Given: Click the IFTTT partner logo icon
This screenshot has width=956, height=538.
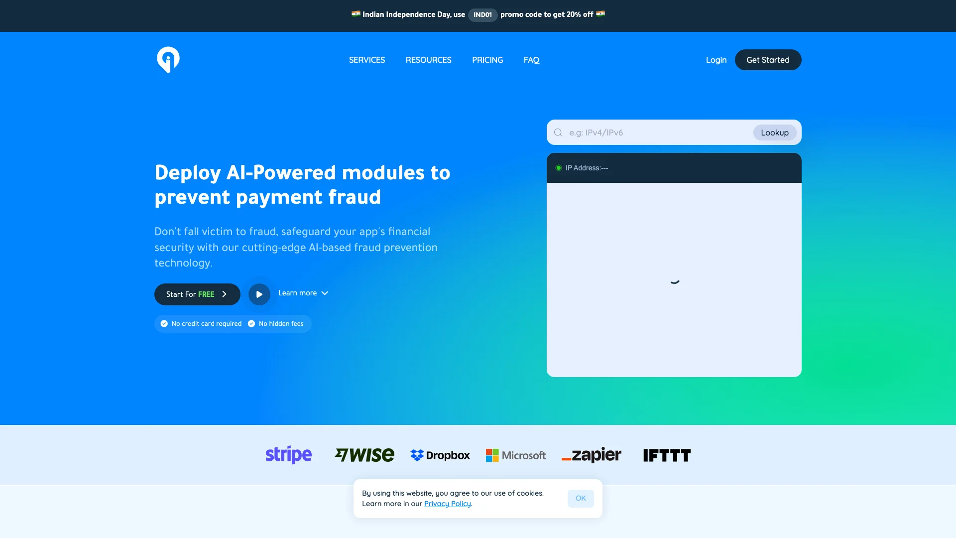Looking at the screenshot, I should pyautogui.click(x=666, y=455).
